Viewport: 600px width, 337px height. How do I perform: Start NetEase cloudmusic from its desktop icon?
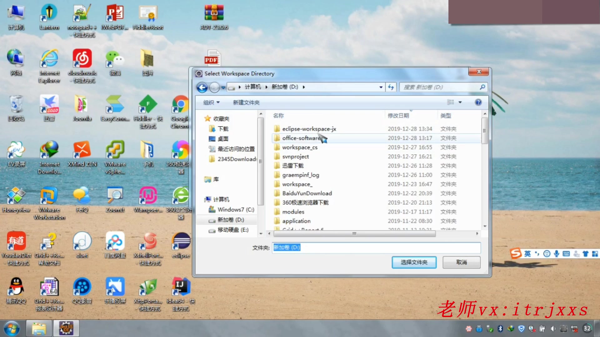(x=82, y=58)
